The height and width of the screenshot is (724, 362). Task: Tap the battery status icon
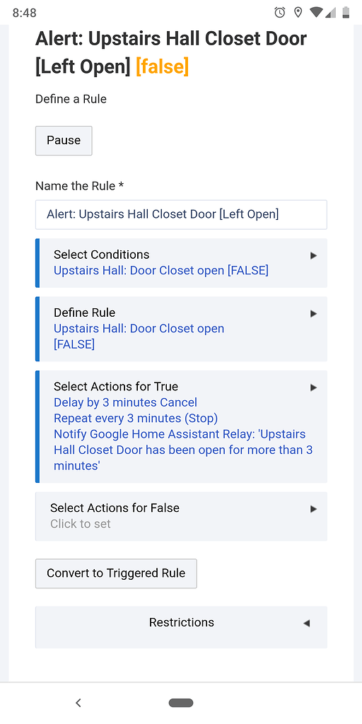click(346, 13)
